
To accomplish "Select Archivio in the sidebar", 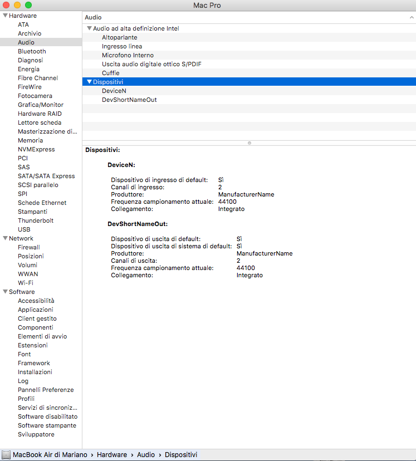I will click(x=30, y=33).
